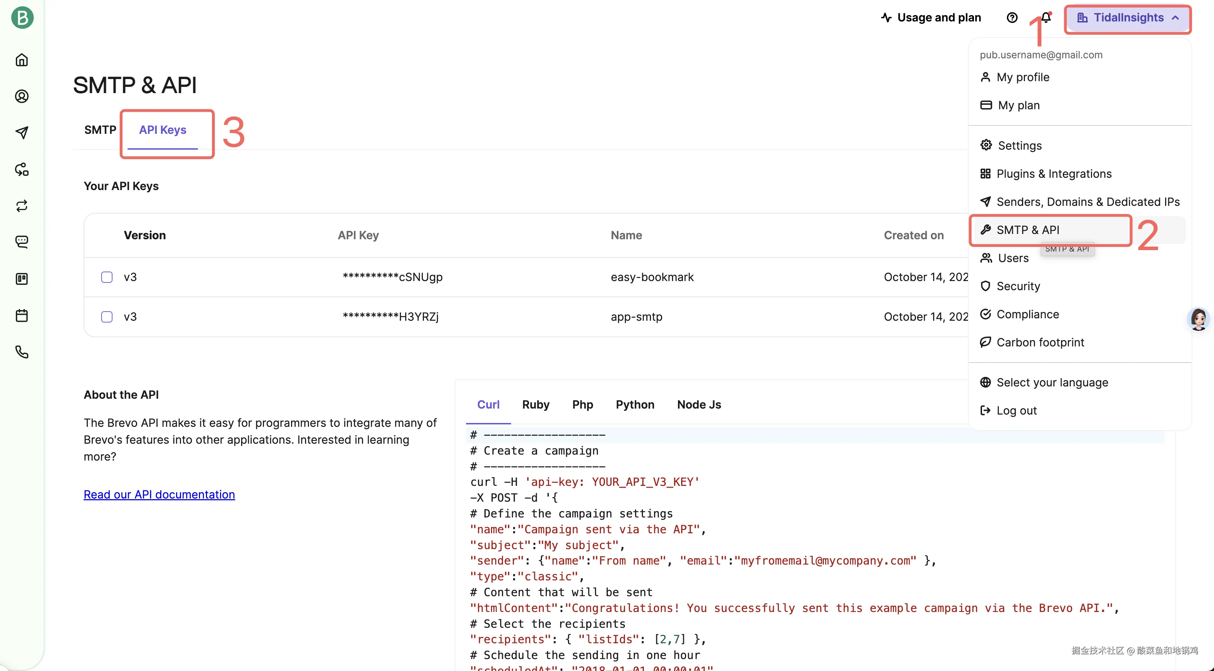
Task: Click the Brevo logo icon
Action: coord(22,18)
